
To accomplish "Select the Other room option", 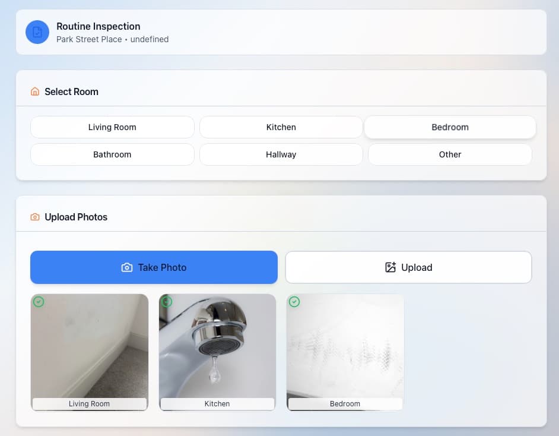I will tap(450, 154).
